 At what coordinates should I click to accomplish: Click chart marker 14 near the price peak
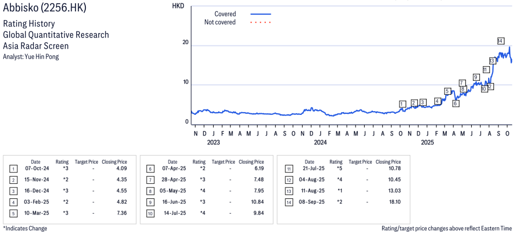point(500,41)
